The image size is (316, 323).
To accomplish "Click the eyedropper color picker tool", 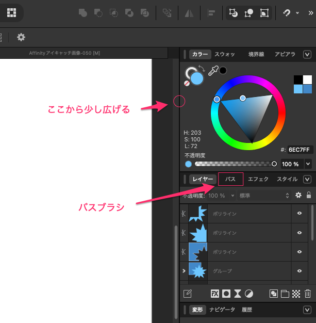I will coord(213,72).
